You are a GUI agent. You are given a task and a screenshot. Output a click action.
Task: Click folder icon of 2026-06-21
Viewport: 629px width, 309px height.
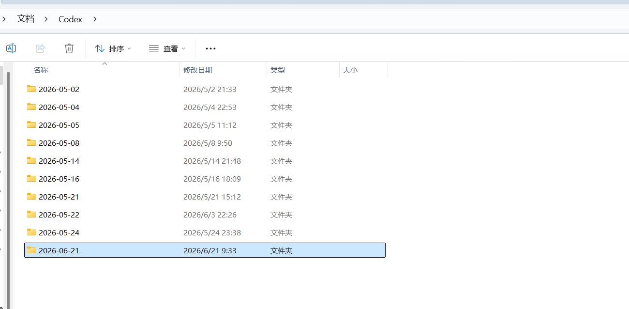pos(31,250)
